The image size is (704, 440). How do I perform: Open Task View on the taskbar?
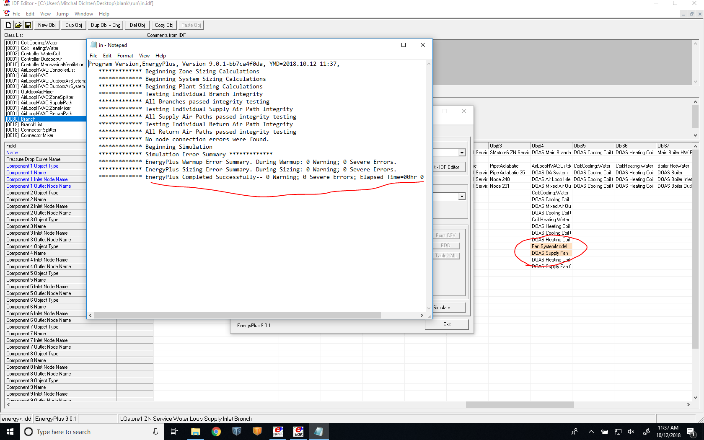click(x=174, y=432)
